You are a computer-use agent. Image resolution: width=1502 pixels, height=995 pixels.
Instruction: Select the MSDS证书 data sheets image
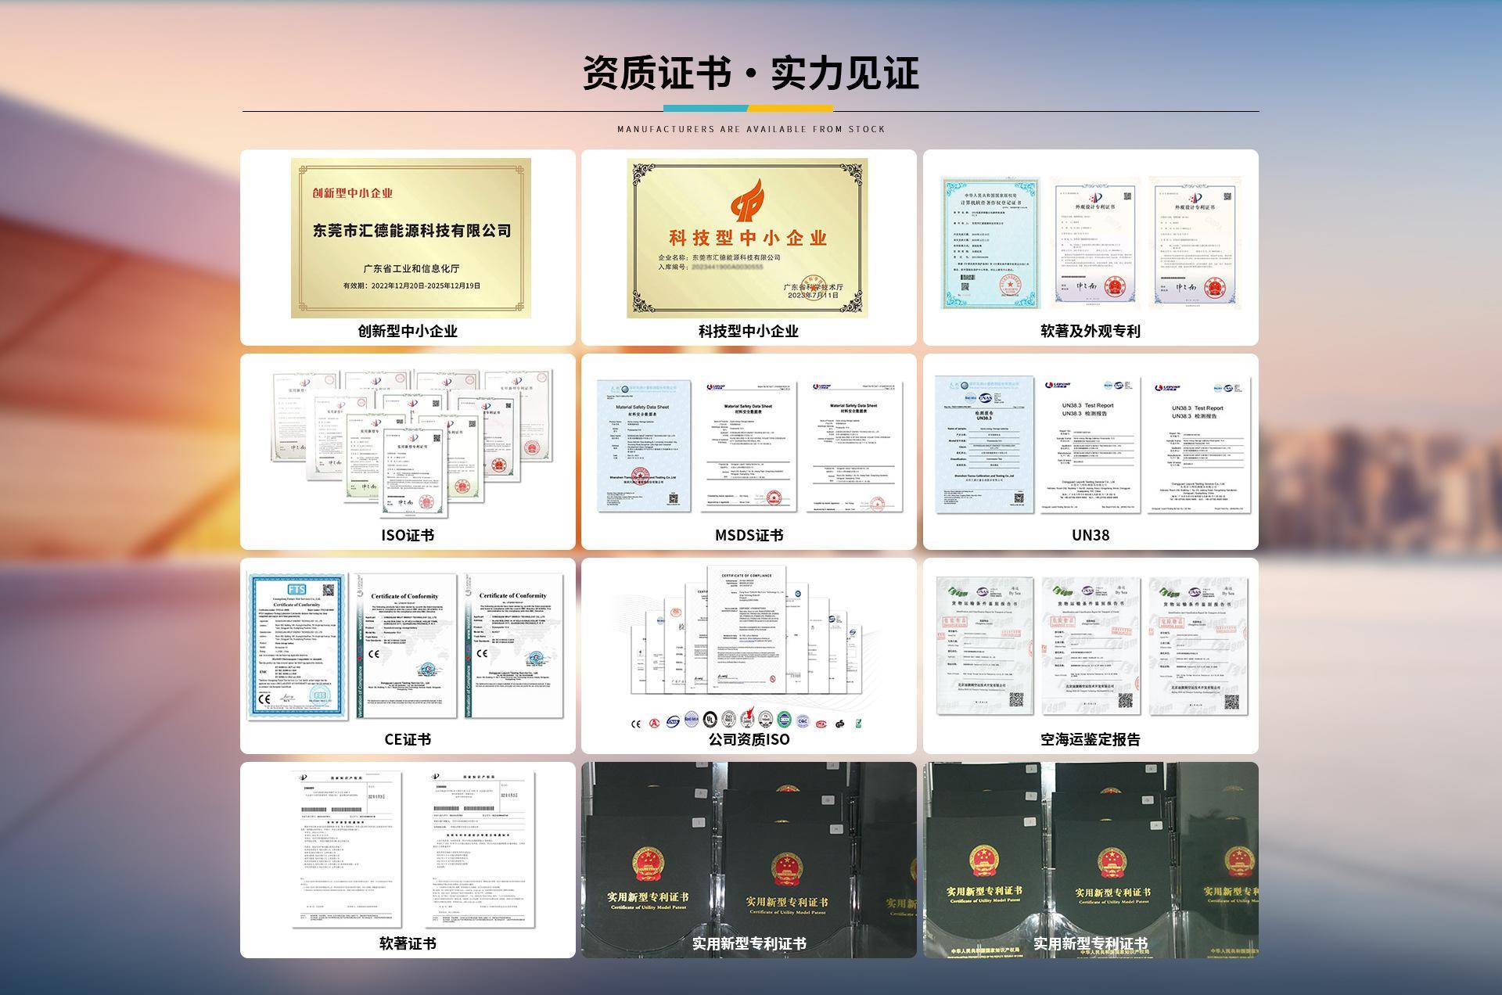(749, 446)
